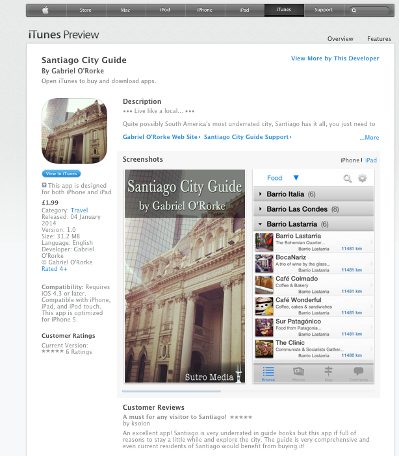
Task: Click the '6 Ratings' text
Action: (79, 352)
